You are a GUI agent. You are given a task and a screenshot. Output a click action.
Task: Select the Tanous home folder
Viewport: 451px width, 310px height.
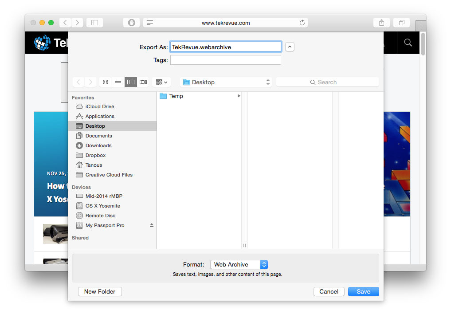coord(113,165)
